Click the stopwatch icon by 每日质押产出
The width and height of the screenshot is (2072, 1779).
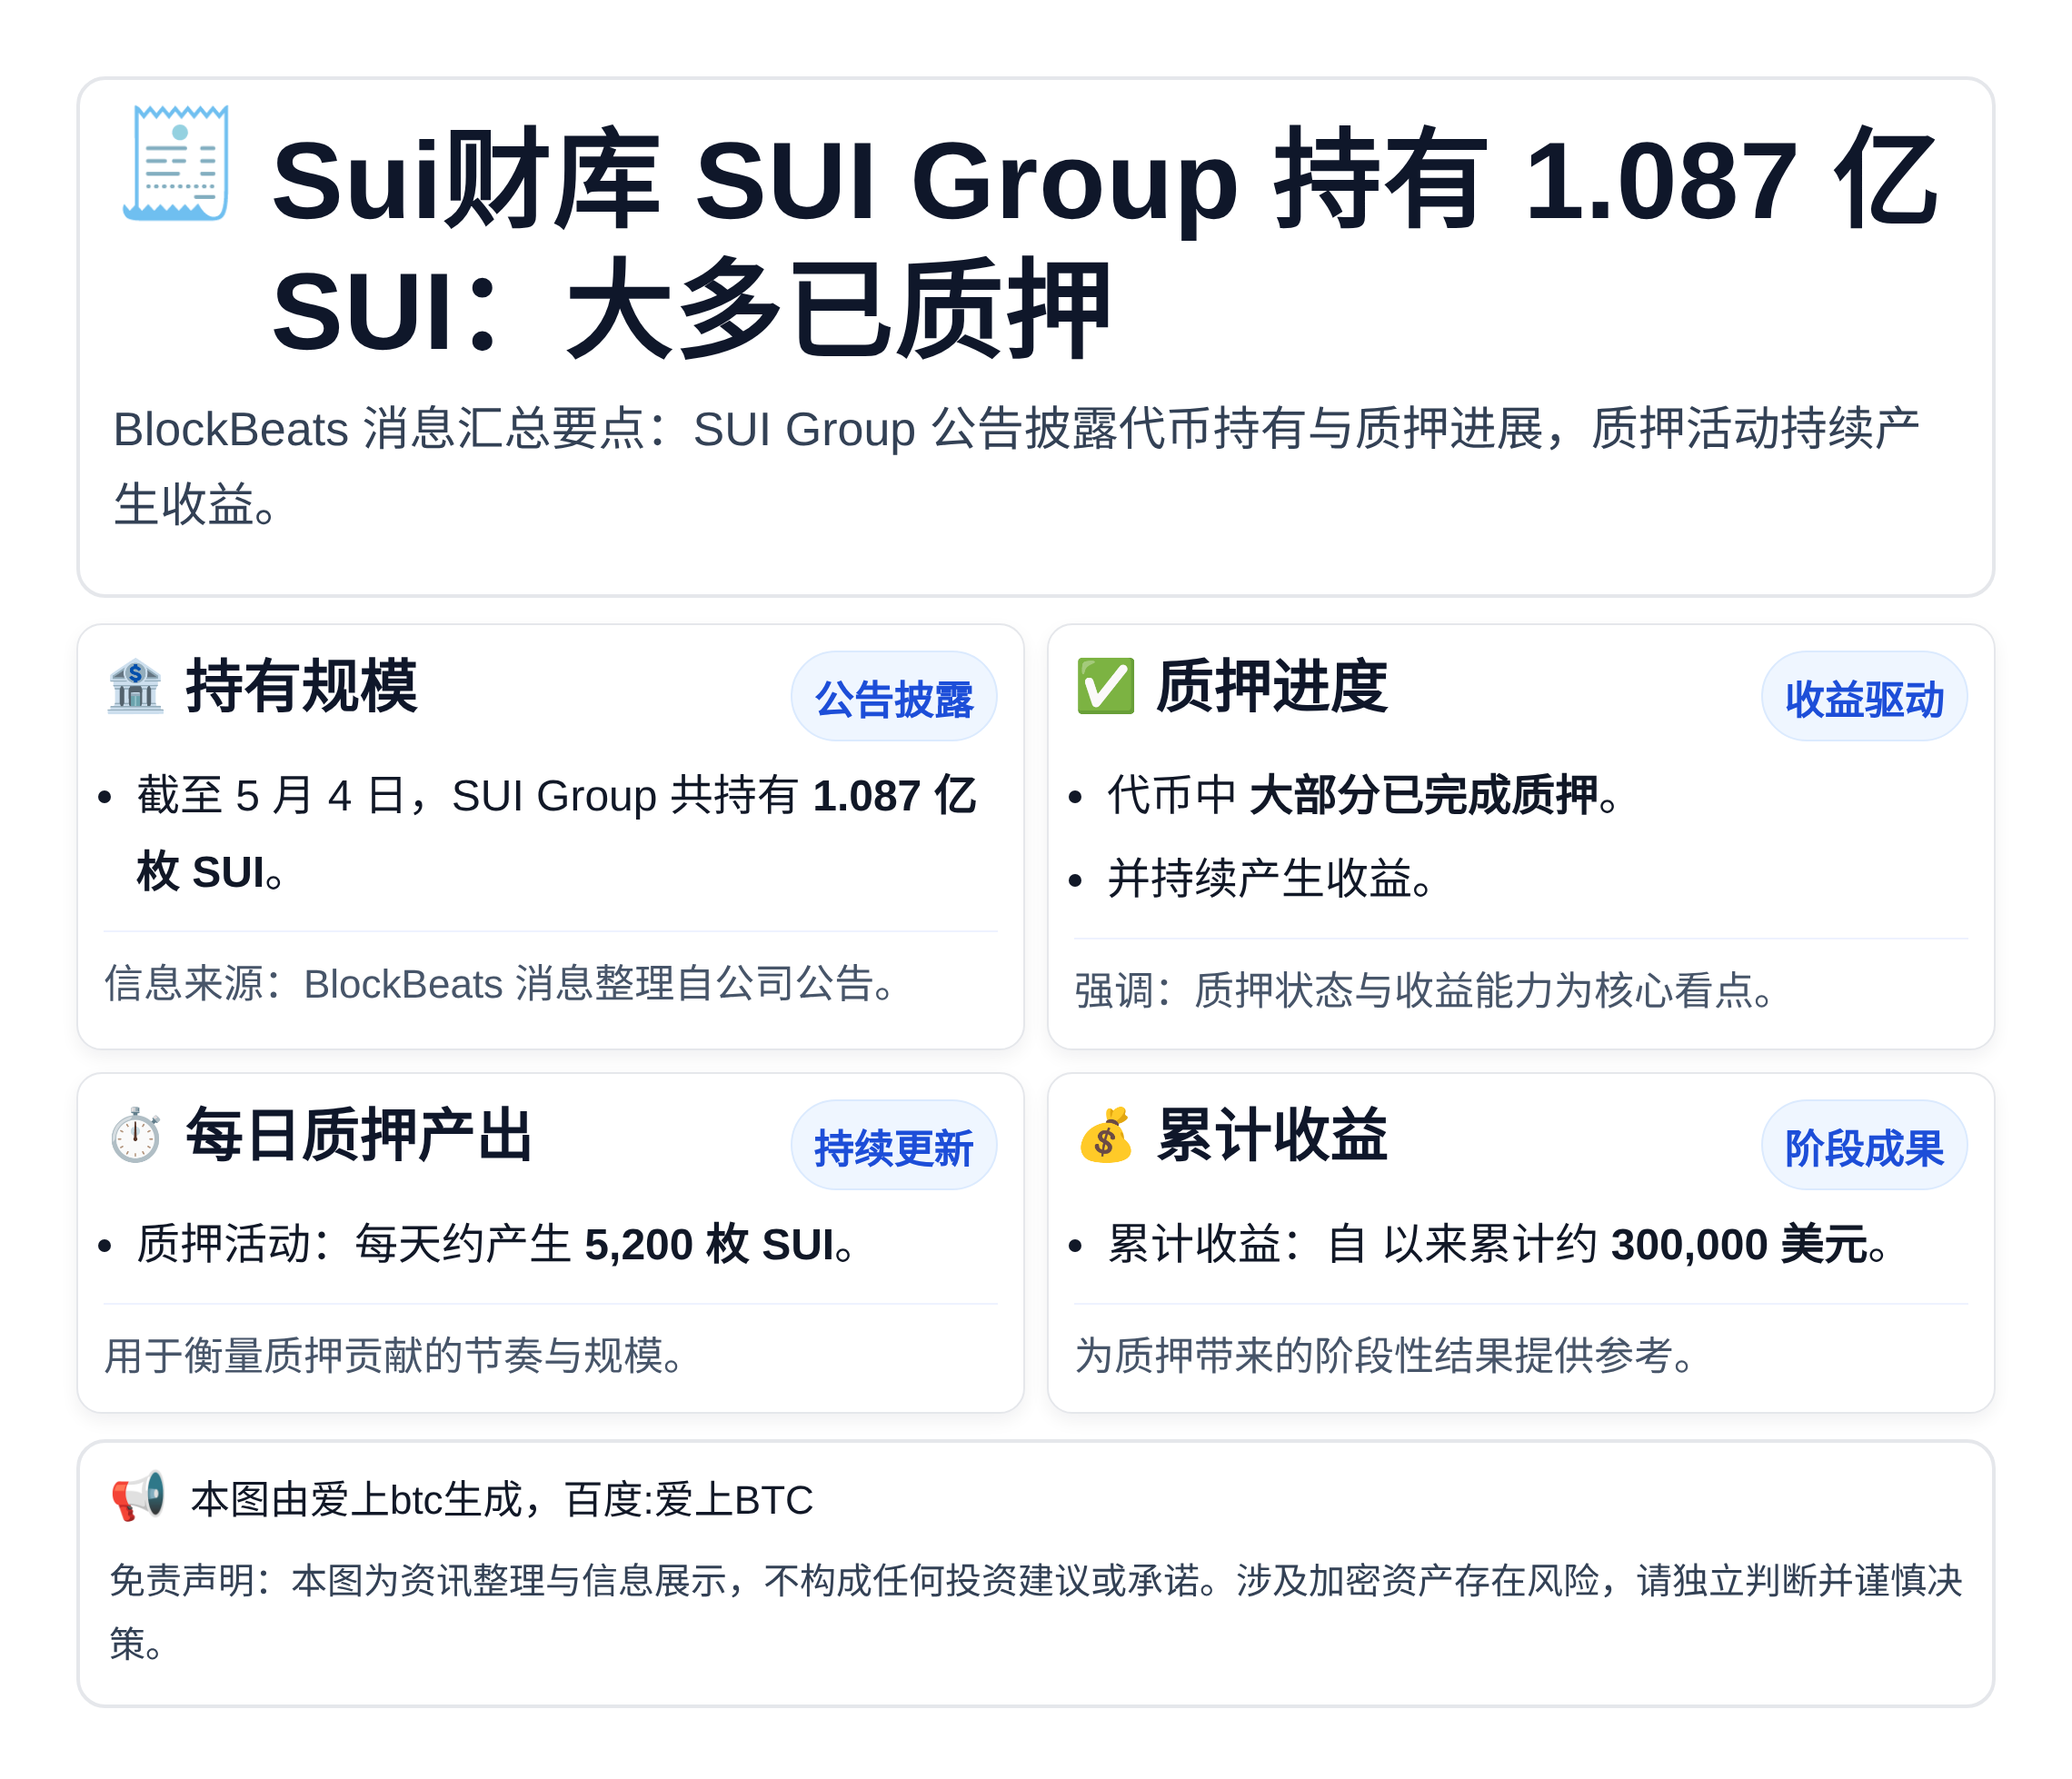click(x=135, y=1135)
